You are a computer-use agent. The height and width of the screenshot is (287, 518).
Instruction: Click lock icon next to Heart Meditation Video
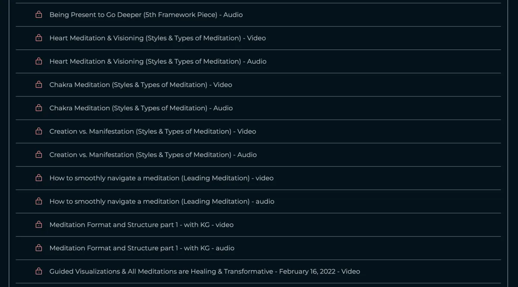pyautogui.click(x=39, y=38)
